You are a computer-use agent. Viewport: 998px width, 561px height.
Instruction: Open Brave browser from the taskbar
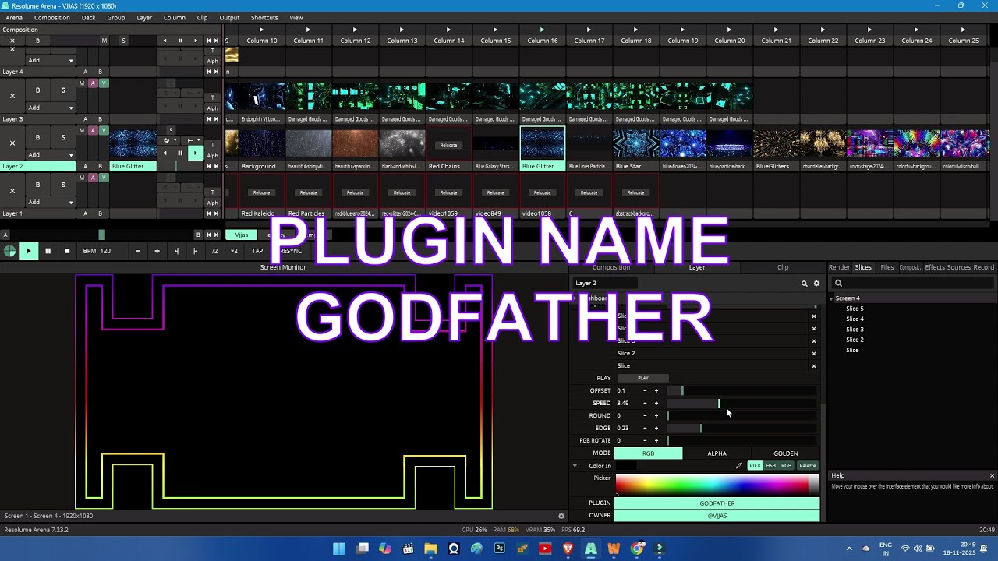(568, 549)
